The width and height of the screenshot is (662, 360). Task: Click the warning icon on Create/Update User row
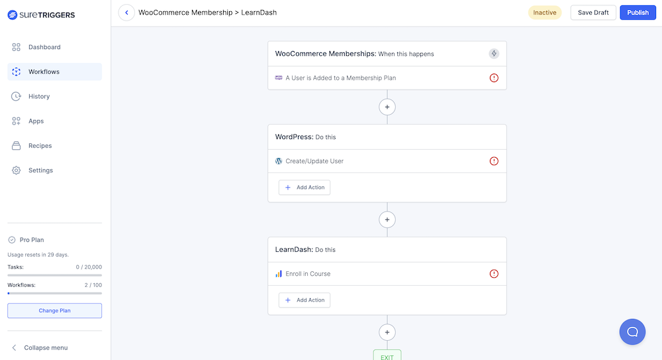(x=494, y=161)
